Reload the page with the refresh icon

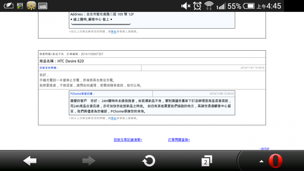coord(149,161)
